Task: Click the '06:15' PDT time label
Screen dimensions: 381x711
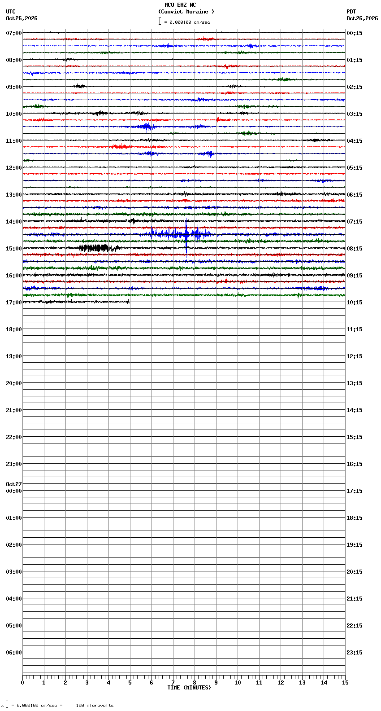Action: click(x=355, y=195)
